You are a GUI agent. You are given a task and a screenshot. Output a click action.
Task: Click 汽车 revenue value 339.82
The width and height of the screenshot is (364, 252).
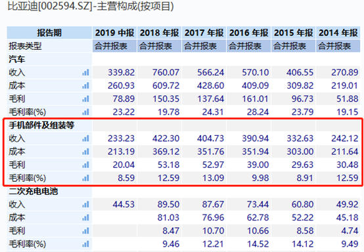pyautogui.click(x=121, y=73)
